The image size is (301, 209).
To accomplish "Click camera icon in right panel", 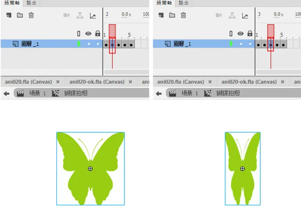I will [219, 15].
